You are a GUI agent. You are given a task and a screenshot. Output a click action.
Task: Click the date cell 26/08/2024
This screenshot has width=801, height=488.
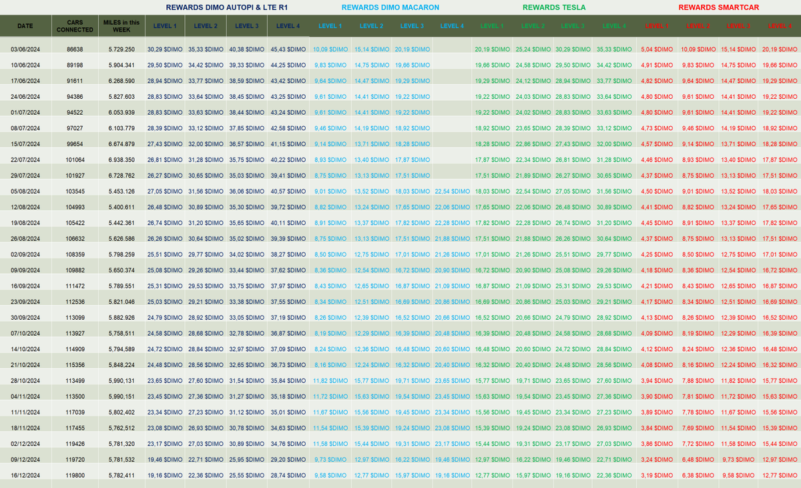[25, 238]
